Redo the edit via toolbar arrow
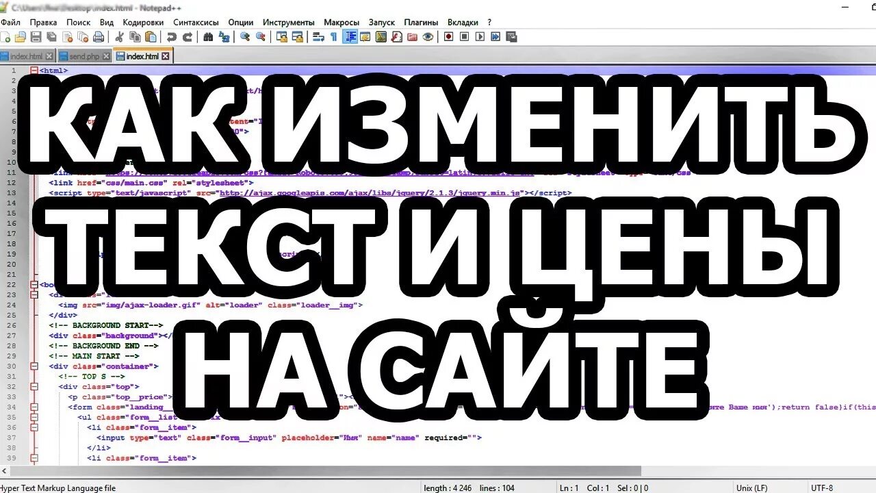The image size is (876, 493). pyautogui.click(x=187, y=37)
